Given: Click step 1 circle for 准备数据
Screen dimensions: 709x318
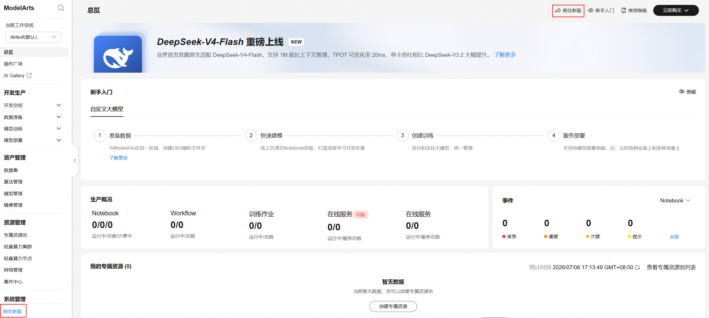Looking at the screenshot, I should [x=100, y=136].
